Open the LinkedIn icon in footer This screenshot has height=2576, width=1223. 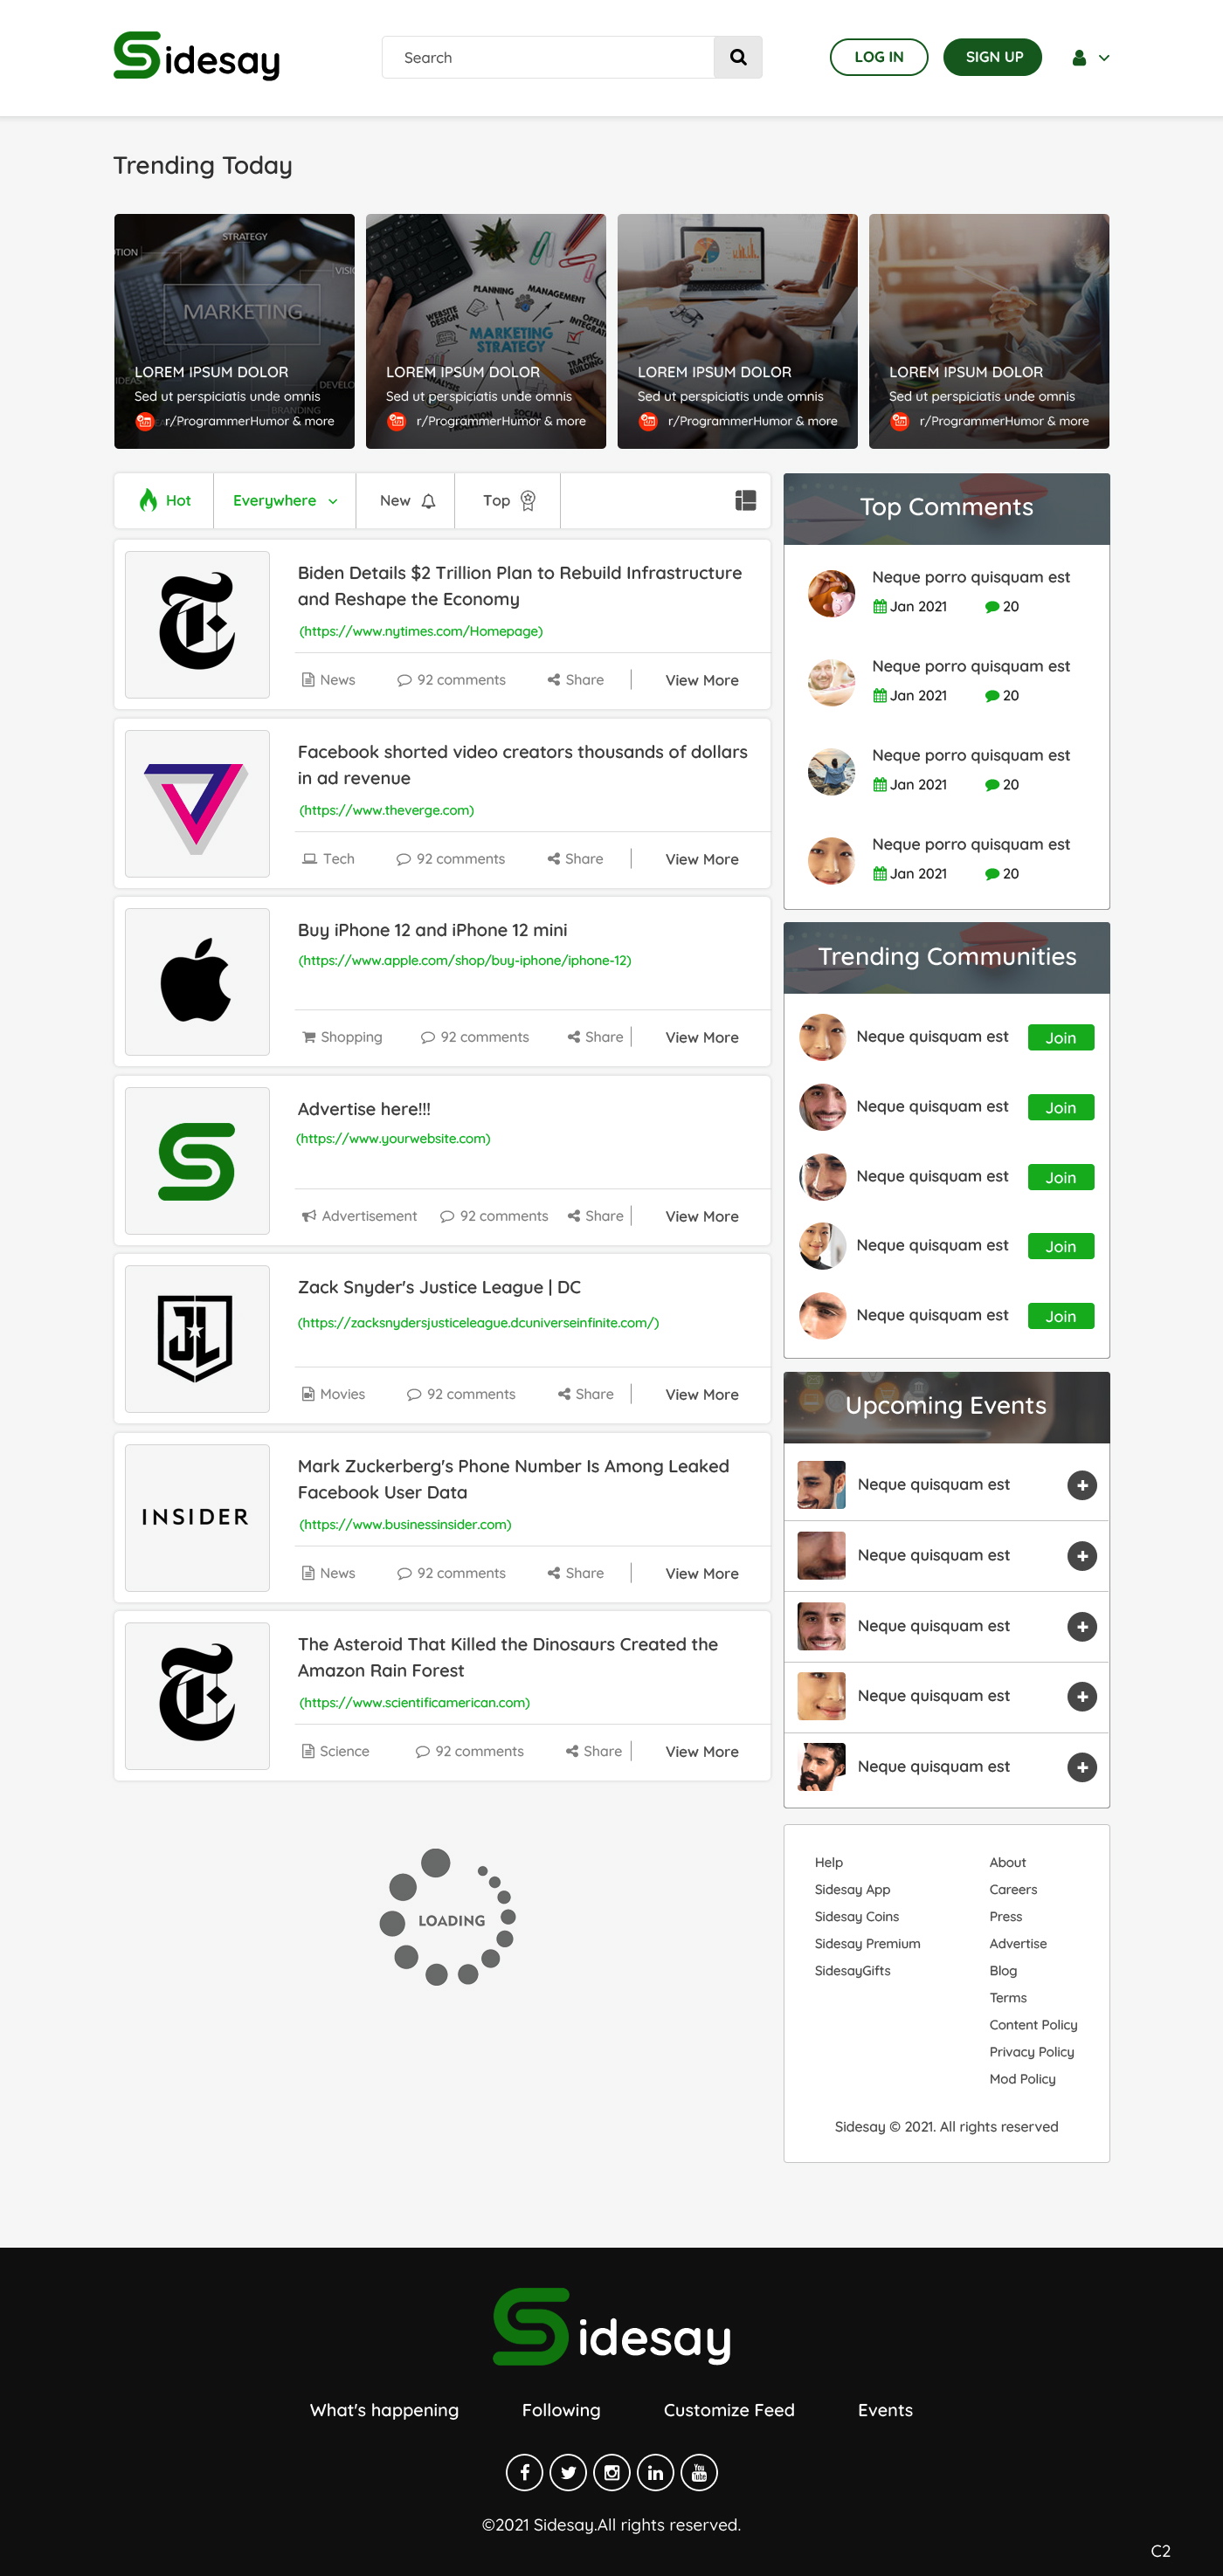pos(655,2472)
